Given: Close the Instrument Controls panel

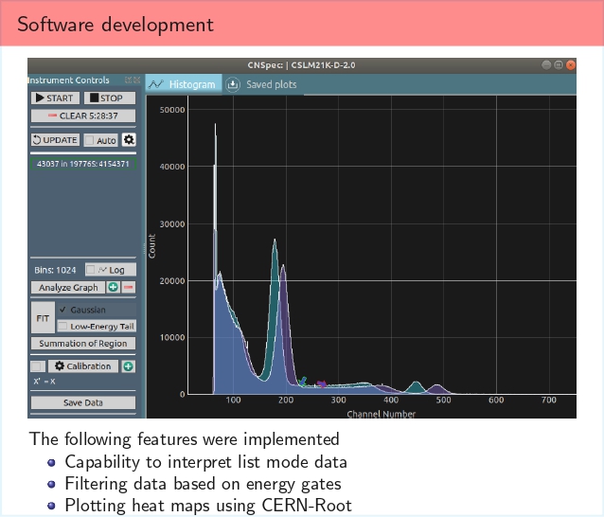Looking at the screenshot, I should (x=136, y=80).
